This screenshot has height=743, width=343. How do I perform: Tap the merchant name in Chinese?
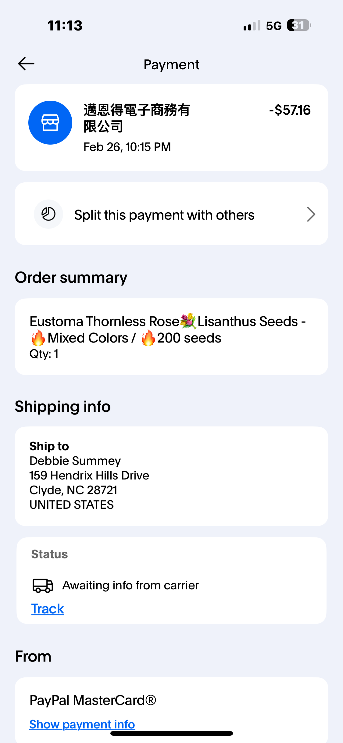click(x=137, y=118)
